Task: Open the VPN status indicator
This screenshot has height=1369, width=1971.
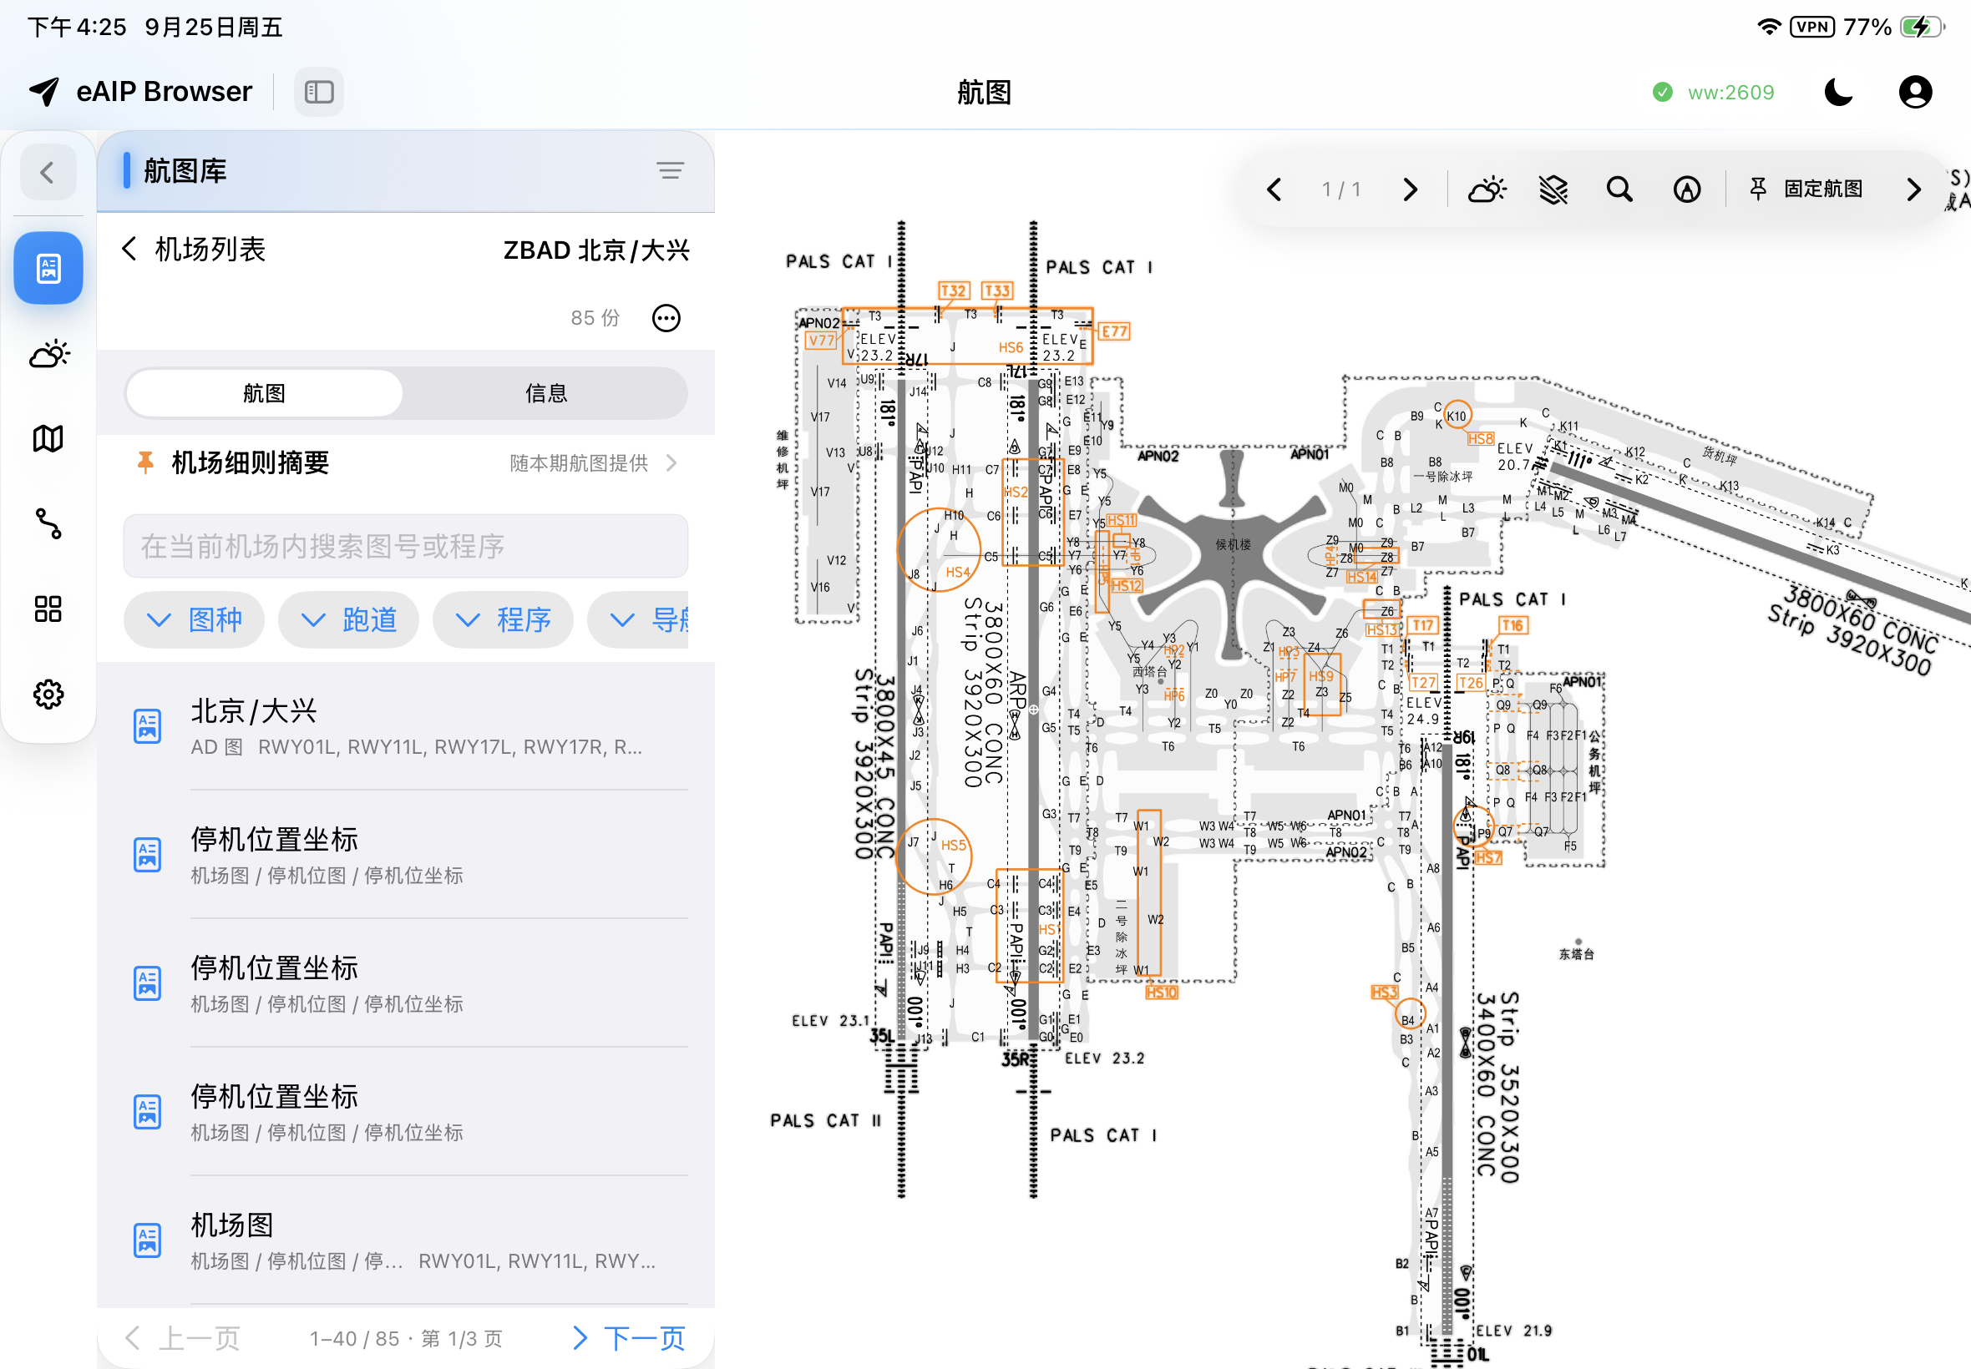Action: 1812,27
